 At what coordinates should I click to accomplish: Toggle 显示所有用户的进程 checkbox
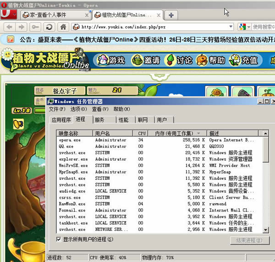(59, 239)
